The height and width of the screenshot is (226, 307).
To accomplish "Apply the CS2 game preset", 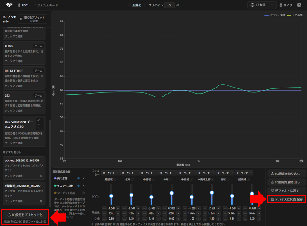I will tap(24, 103).
